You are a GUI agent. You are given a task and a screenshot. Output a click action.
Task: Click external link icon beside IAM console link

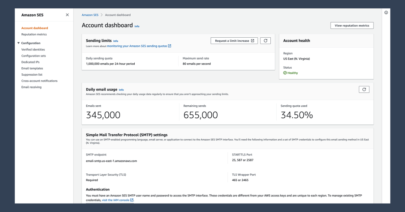tap(132, 200)
